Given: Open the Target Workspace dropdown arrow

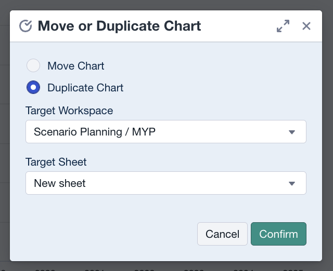Looking at the screenshot, I should coord(292,132).
